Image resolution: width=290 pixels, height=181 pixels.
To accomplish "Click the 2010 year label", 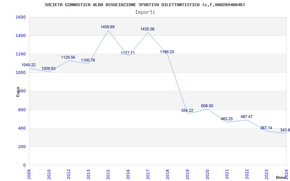I will coord(49,174).
